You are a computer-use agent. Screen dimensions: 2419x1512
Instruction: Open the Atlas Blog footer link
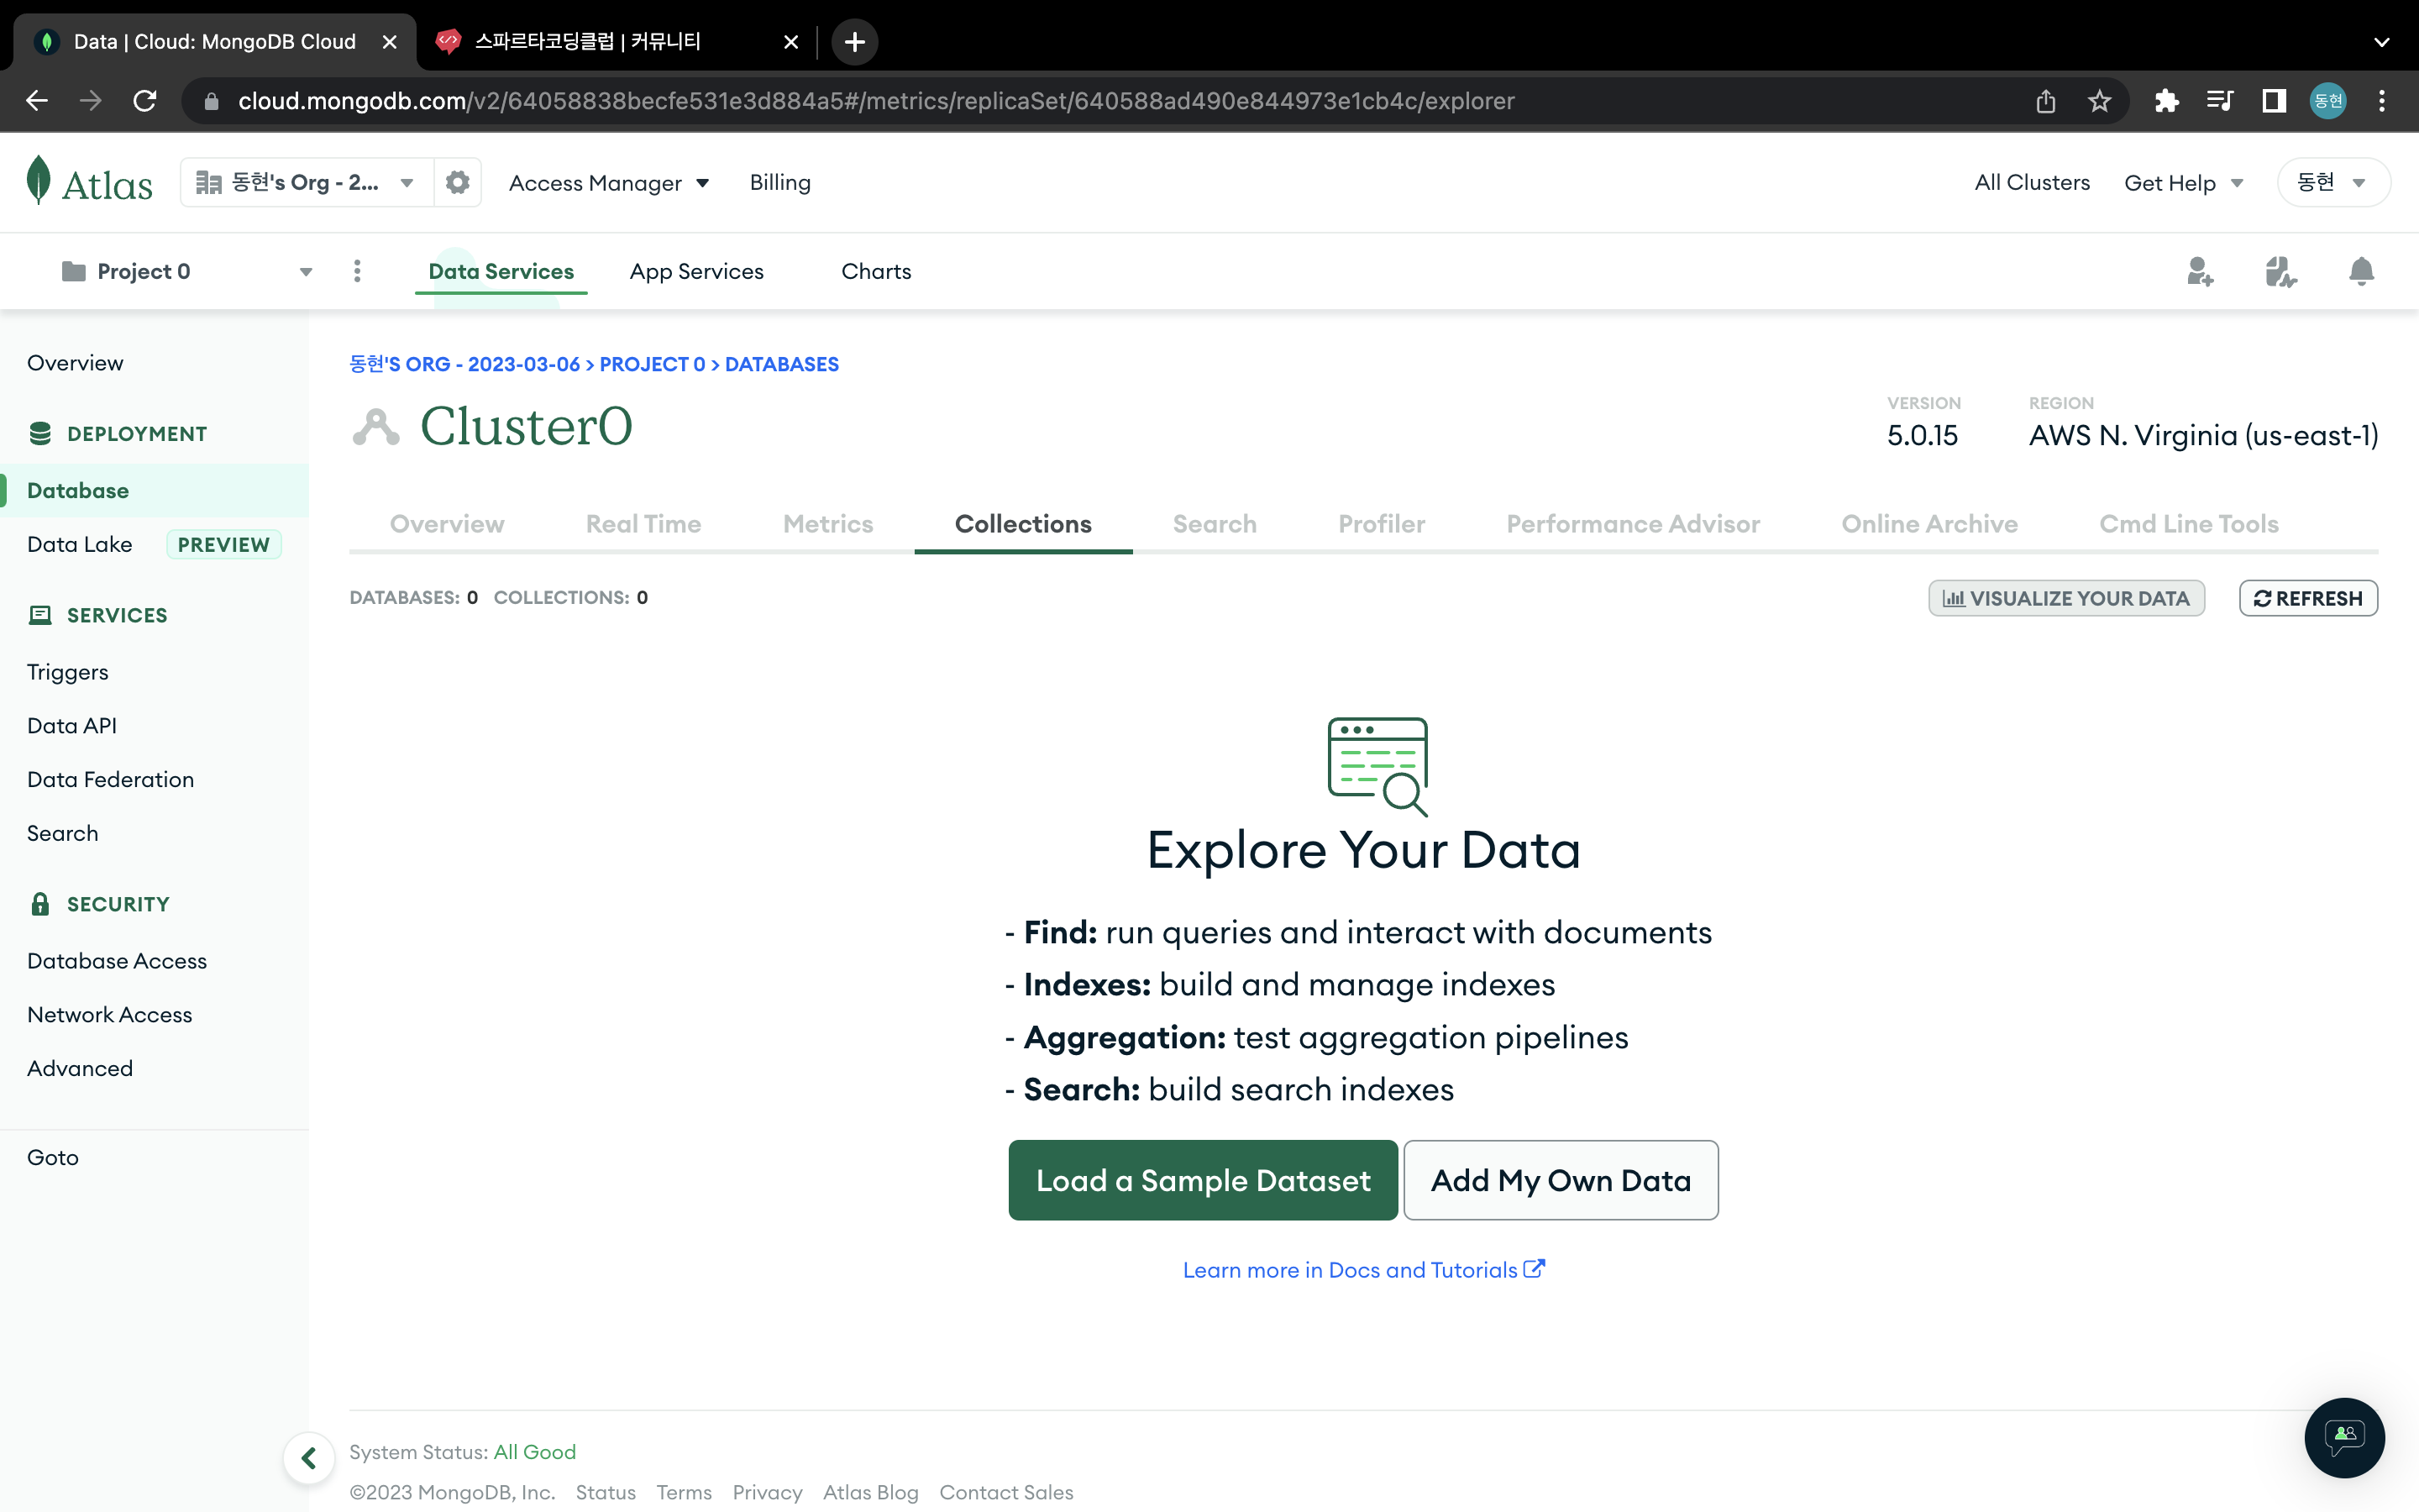point(869,1493)
